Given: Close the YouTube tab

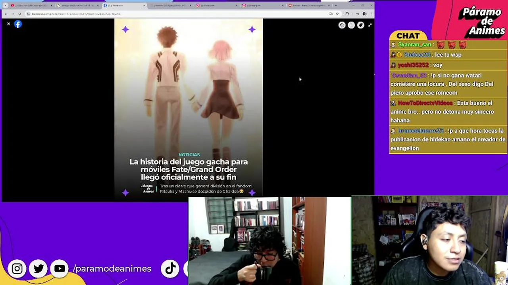Looking at the screenshot, I should point(51,6).
